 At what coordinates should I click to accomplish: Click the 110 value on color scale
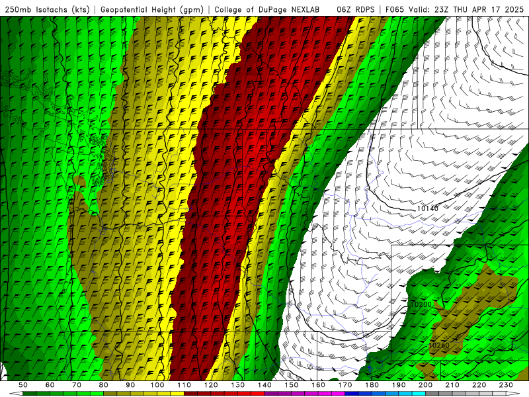[x=184, y=385]
